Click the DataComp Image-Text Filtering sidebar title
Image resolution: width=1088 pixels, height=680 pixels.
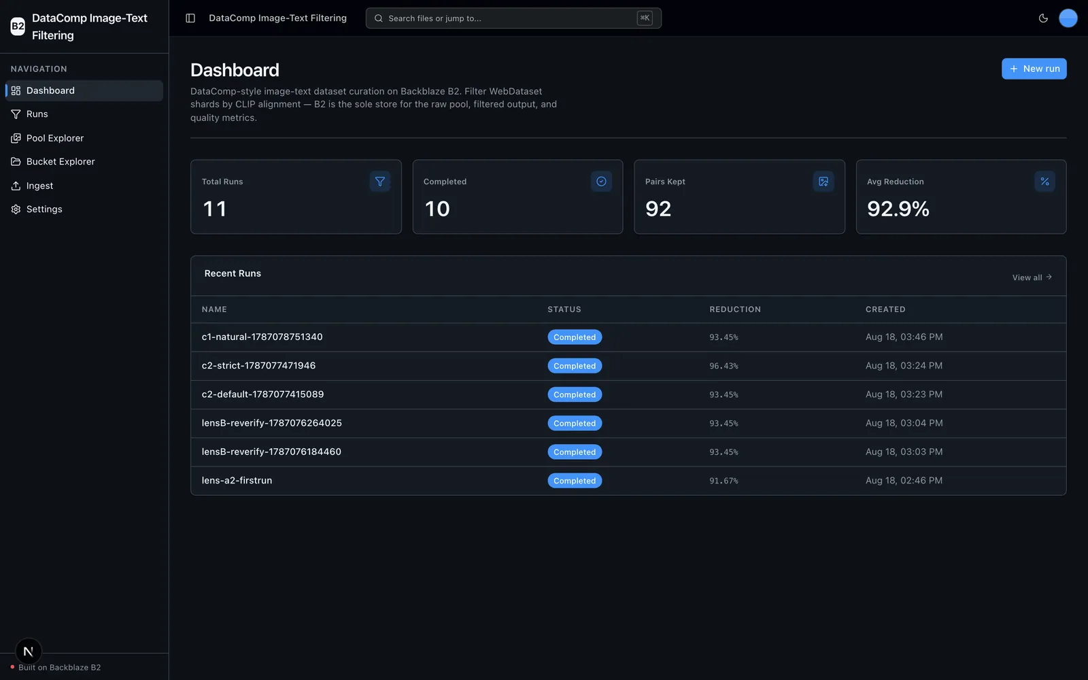(90, 27)
